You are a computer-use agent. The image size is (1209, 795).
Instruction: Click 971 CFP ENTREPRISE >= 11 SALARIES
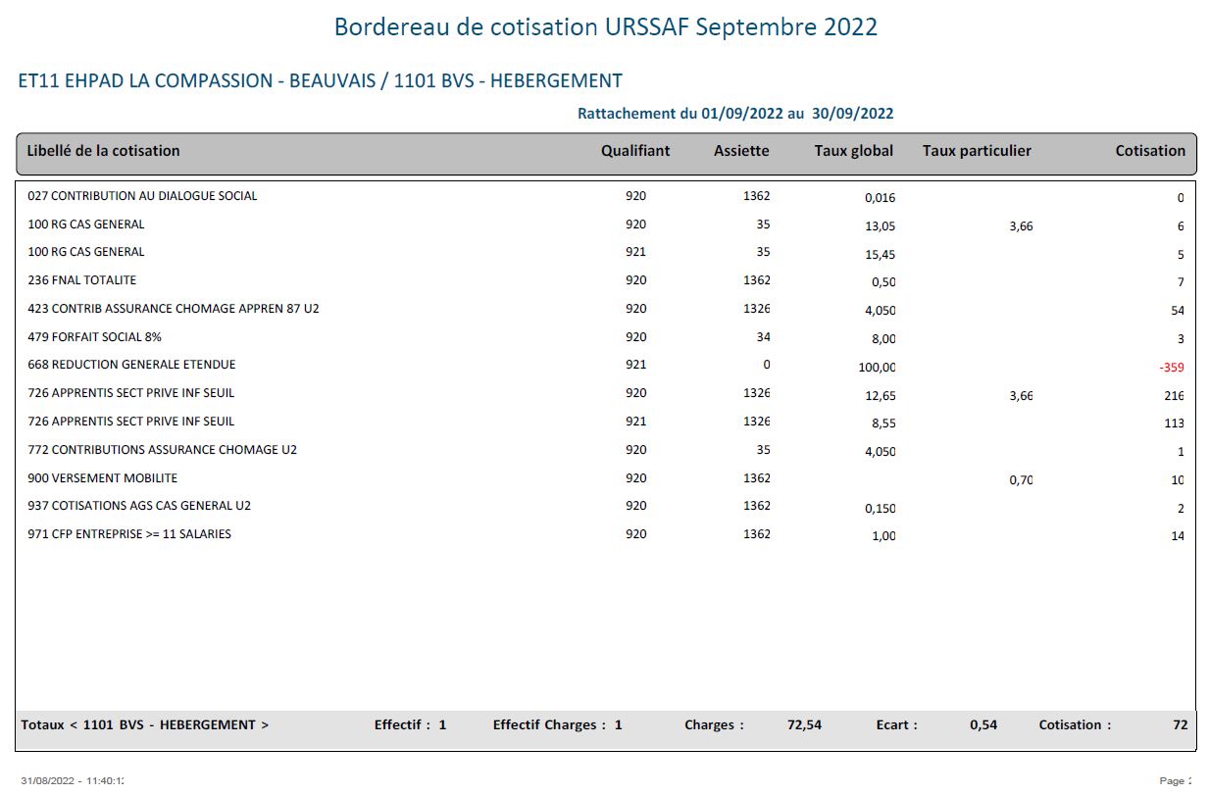pos(129,534)
